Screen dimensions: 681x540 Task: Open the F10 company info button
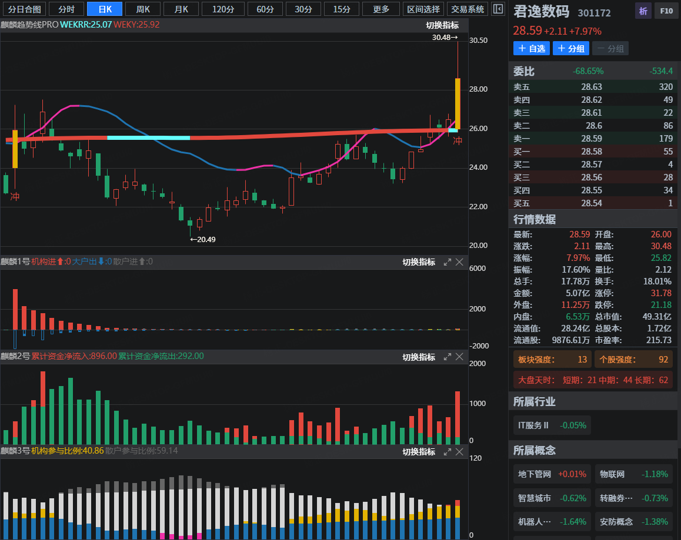(x=665, y=11)
